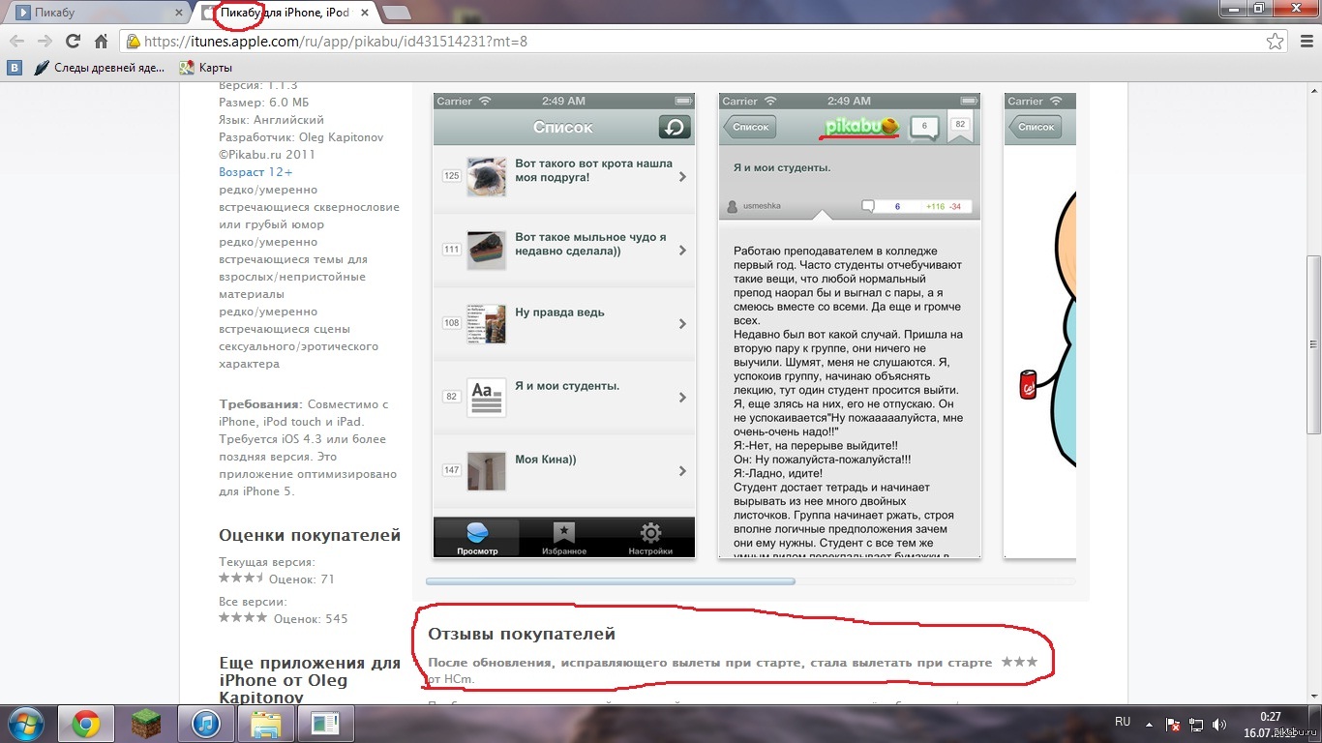Open Chrome from the taskbar

tap(86, 724)
